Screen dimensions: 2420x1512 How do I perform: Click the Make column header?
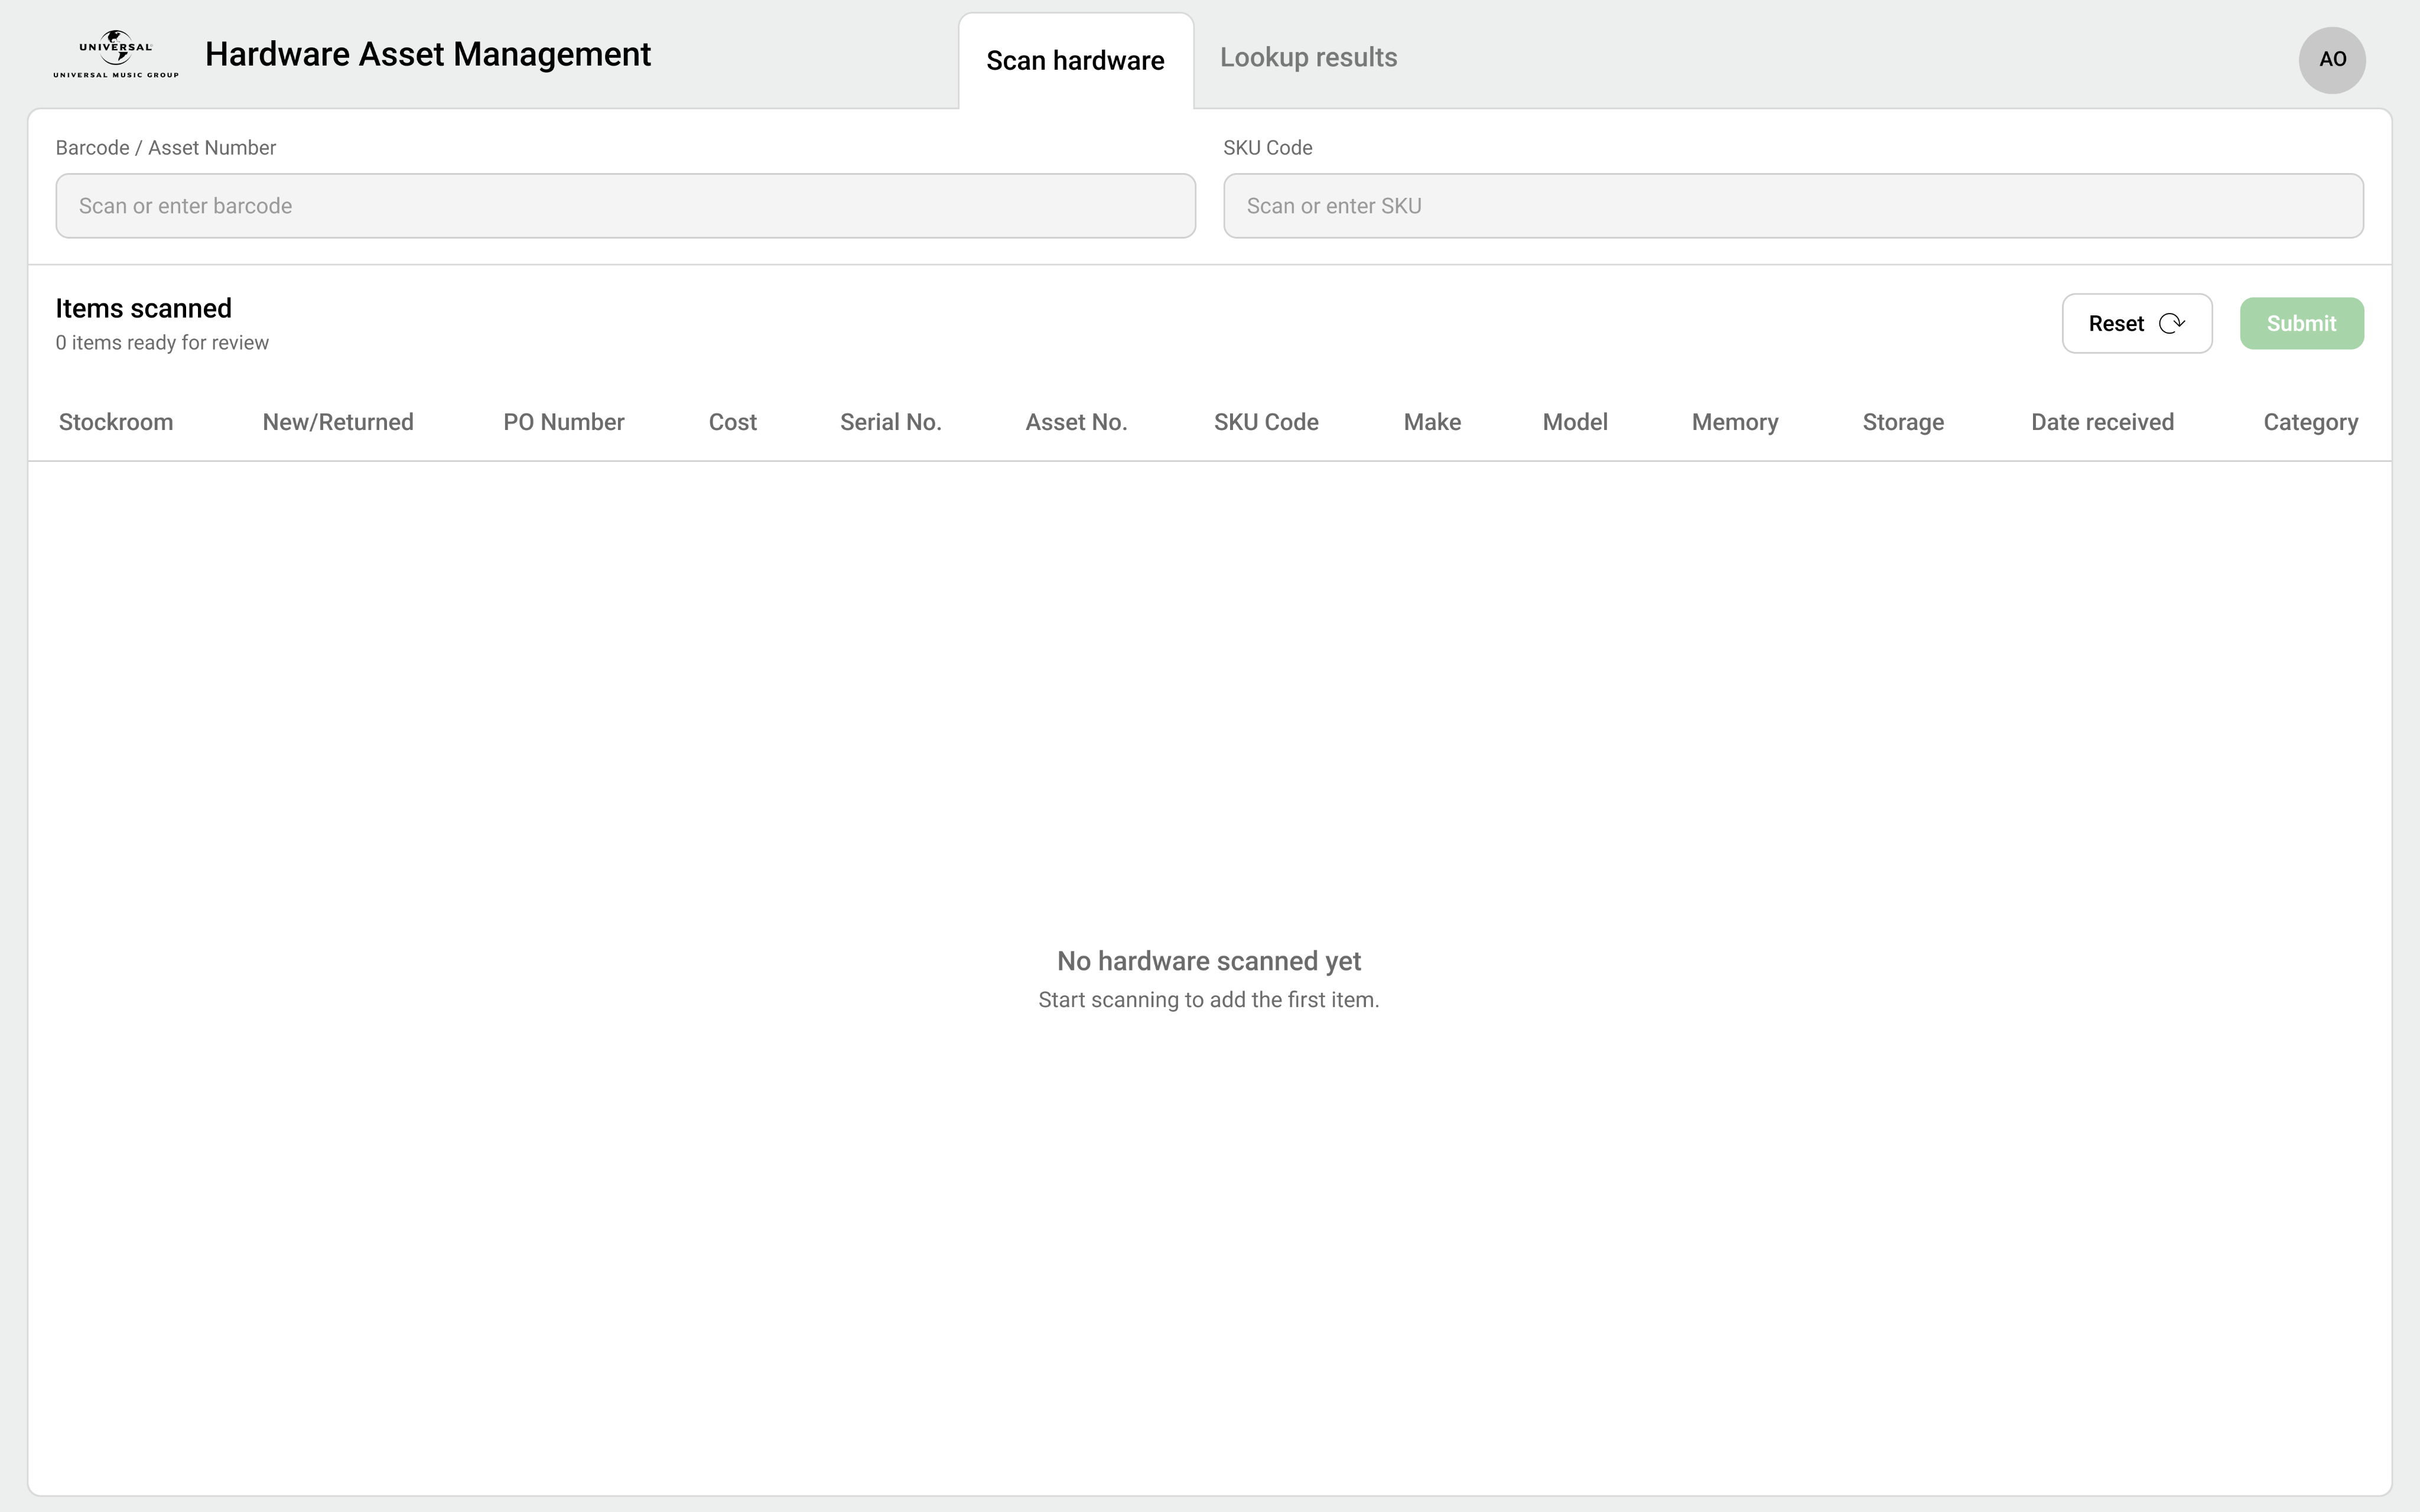pos(1432,422)
